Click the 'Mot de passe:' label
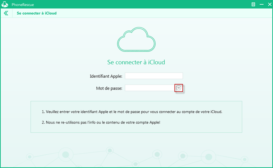Image resolution: width=273 pixels, height=168 pixels. pyautogui.click(x=109, y=88)
